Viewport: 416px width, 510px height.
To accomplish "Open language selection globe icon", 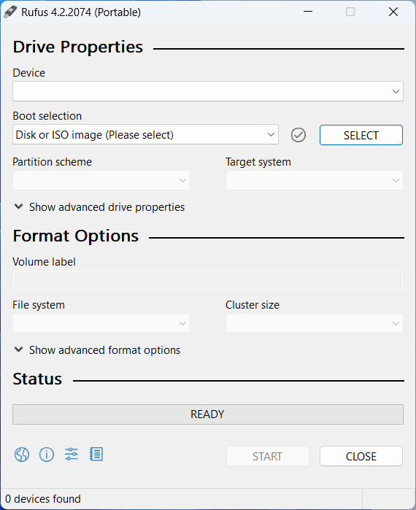I will click(22, 455).
